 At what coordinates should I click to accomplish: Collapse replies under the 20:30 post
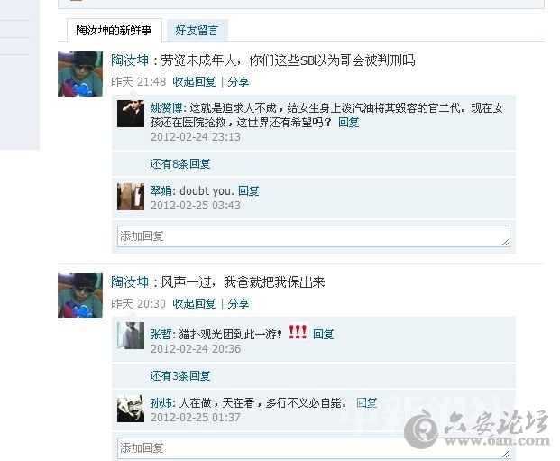[x=194, y=304]
